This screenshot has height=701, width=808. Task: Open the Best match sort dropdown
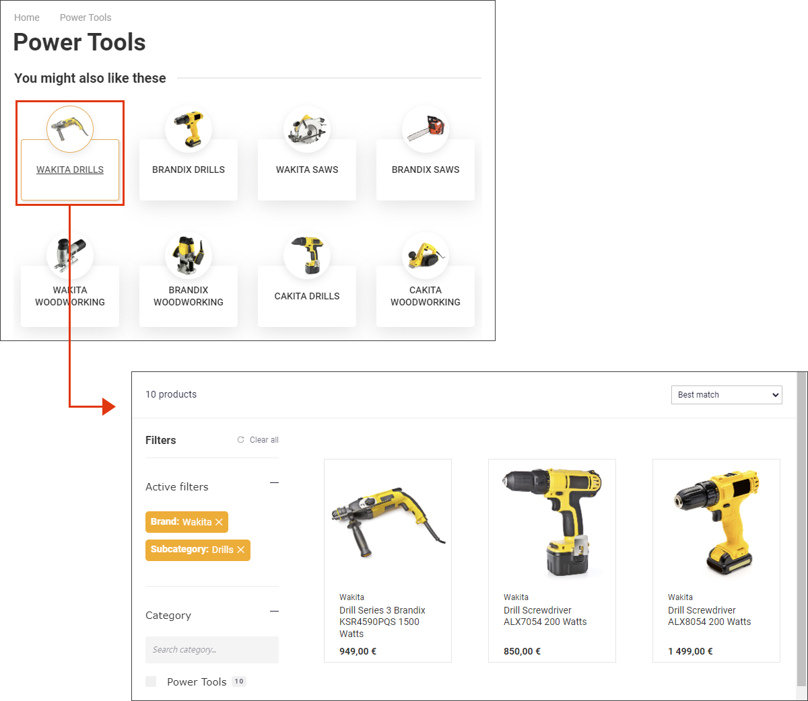click(726, 395)
